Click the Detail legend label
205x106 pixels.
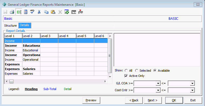[68, 89]
